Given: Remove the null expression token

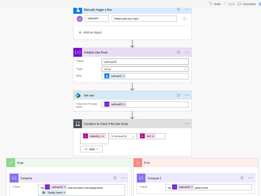Looking at the screenshot, I should coord(153,136).
